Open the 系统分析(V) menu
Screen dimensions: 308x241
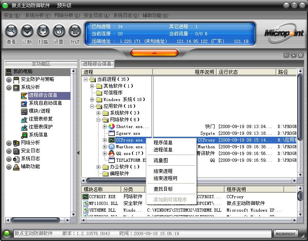coord(38,15)
